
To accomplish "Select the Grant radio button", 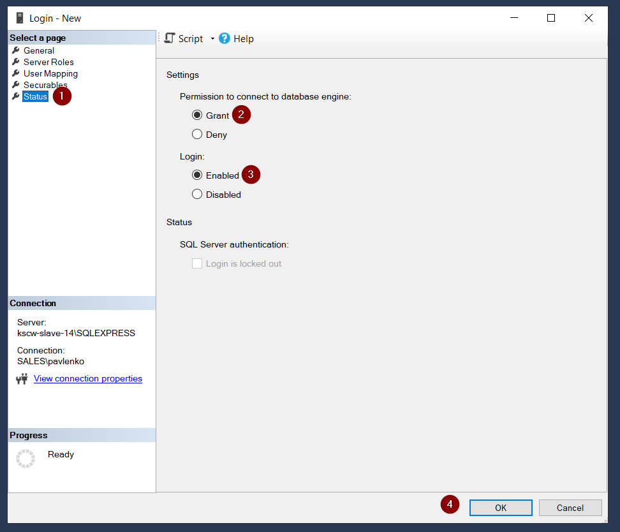I will point(197,115).
